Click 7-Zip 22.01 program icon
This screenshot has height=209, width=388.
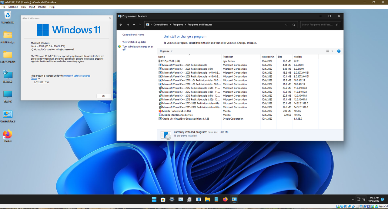tap(160, 61)
